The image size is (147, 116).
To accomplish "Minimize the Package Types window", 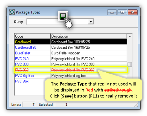I will click(112, 12).
